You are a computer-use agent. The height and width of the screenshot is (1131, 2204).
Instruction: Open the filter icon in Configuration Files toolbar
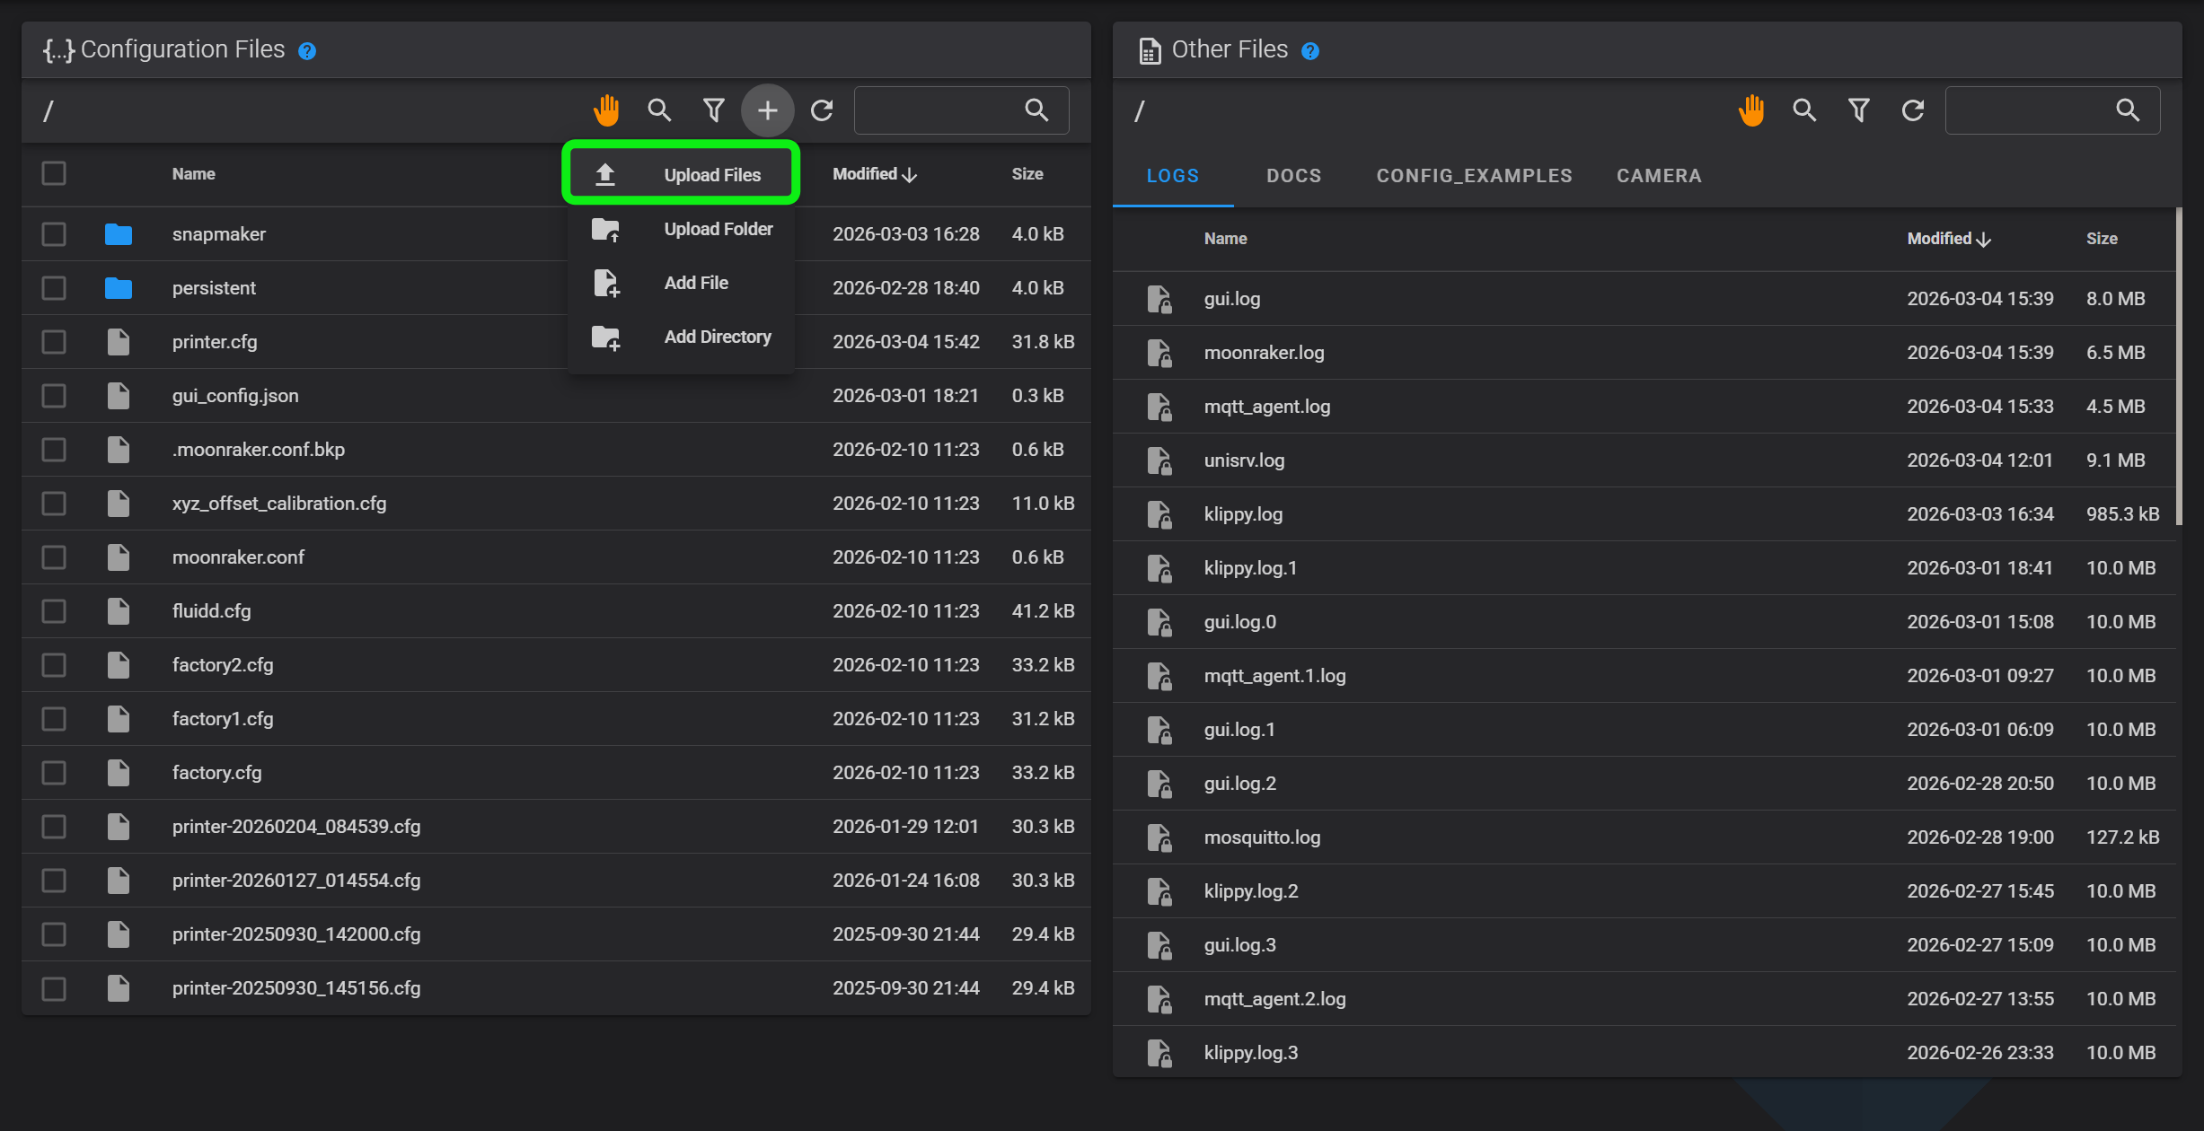[714, 110]
